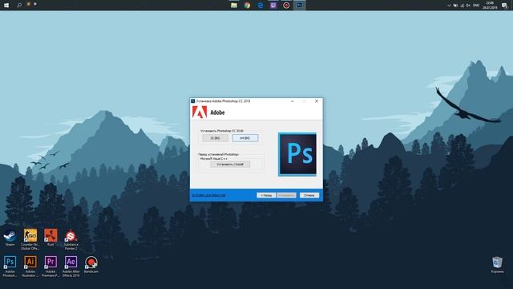This screenshot has height=289, width=513.
Task: Open the volume speaker tray icon
Action: point(468,6)
